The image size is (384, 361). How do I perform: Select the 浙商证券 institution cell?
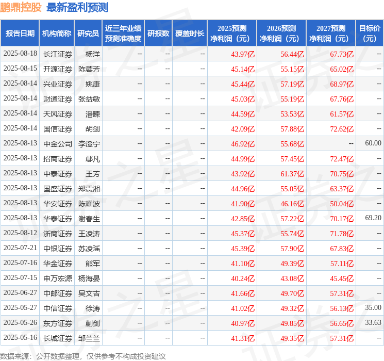[x=58, y=234]
